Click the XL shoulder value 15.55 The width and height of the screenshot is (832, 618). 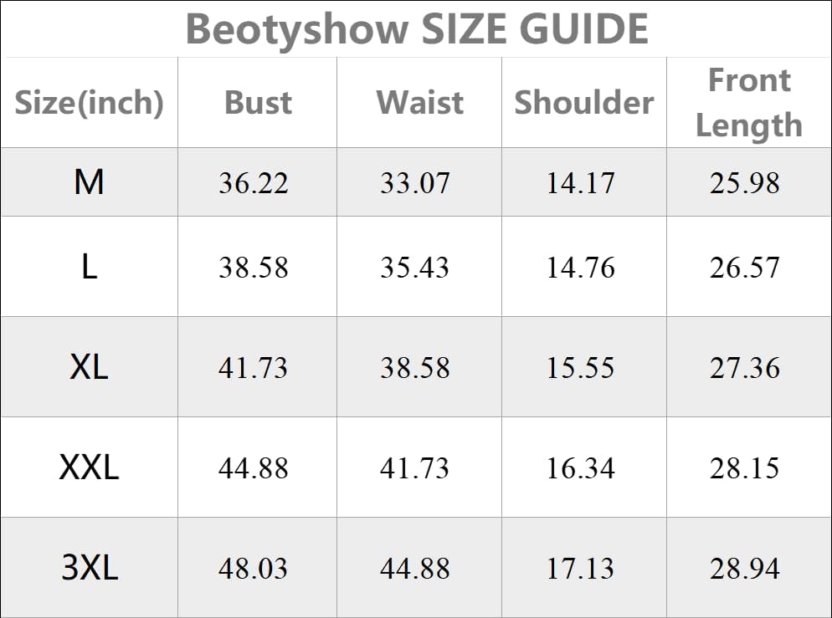tap(581, 368)
